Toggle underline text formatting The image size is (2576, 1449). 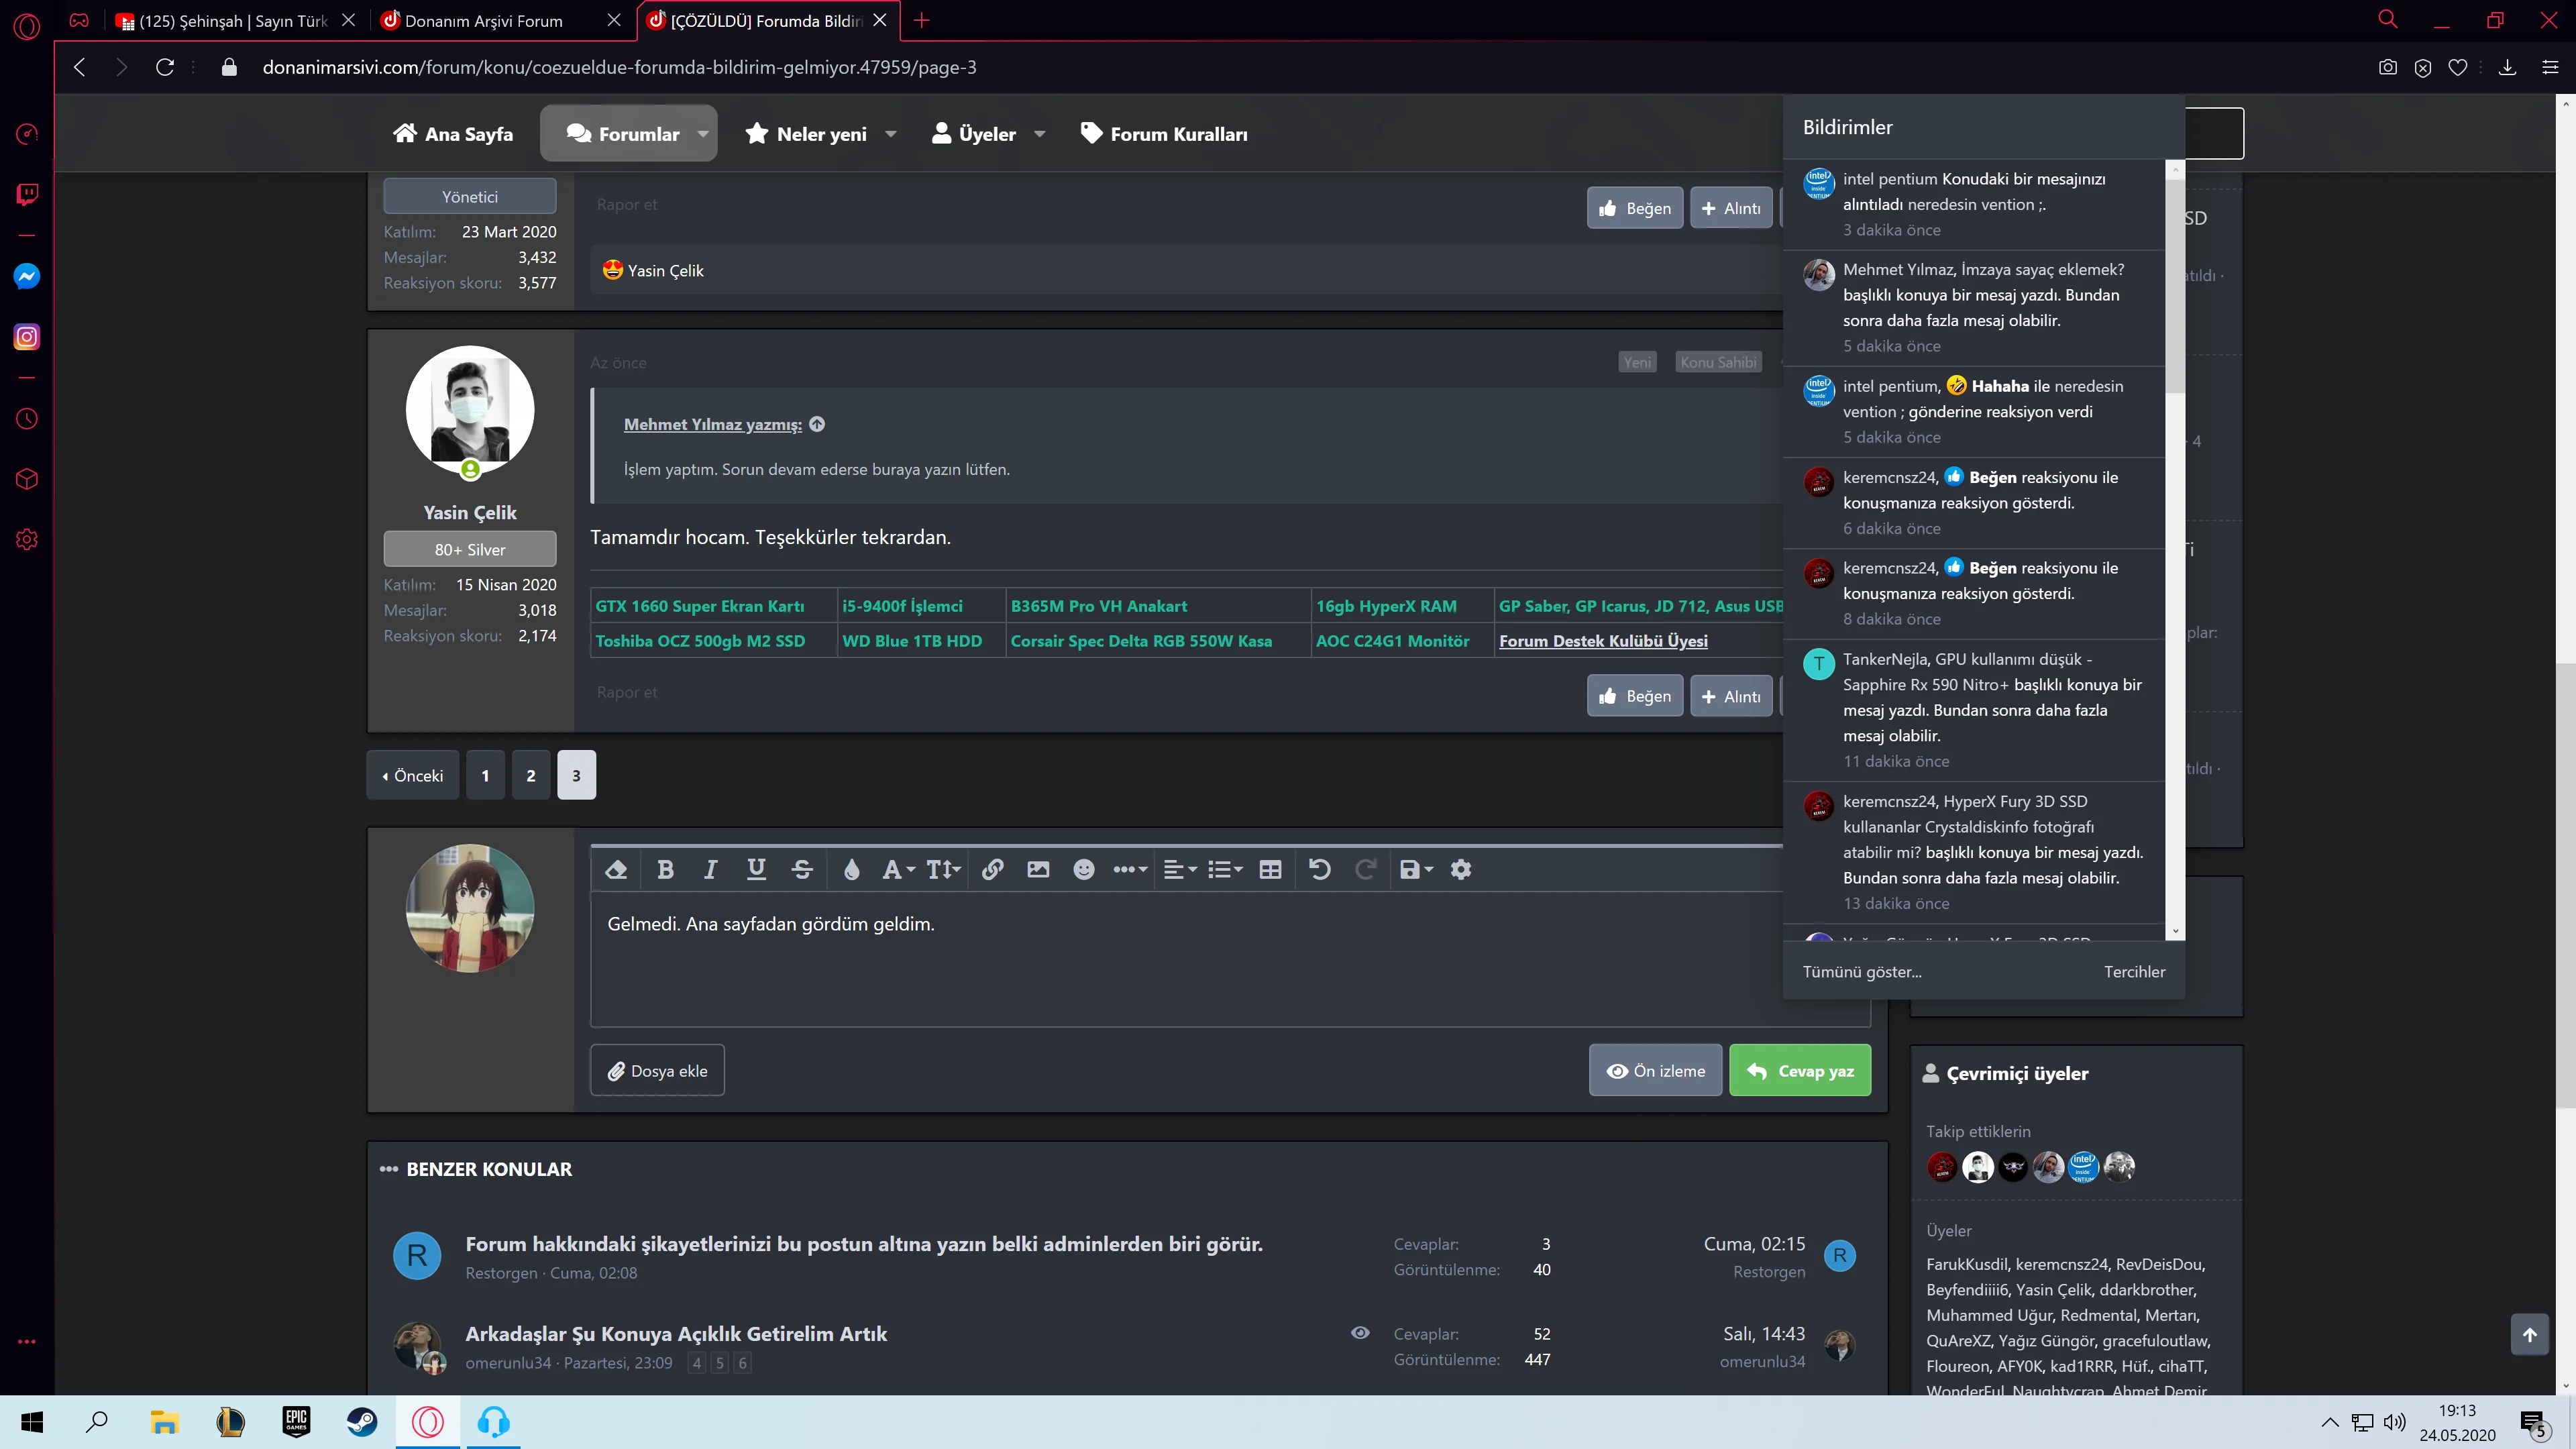click(756, 869)
